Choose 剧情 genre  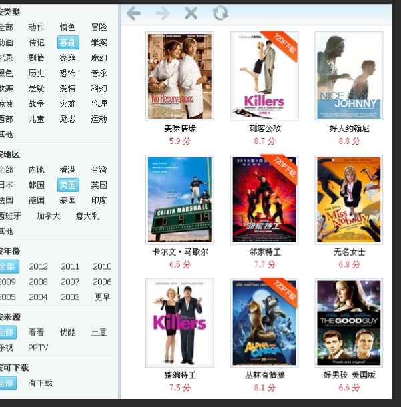36,57
